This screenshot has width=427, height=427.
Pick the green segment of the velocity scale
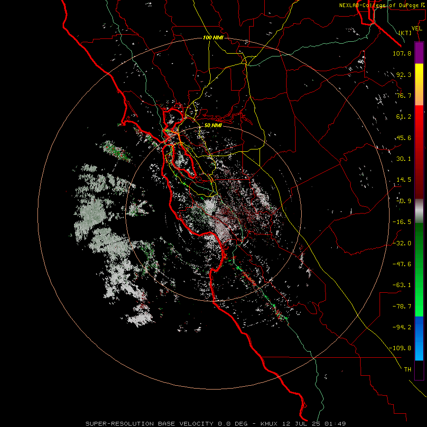[419, 269]
